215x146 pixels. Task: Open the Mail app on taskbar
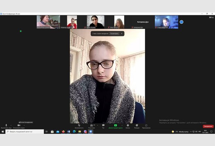58,131
